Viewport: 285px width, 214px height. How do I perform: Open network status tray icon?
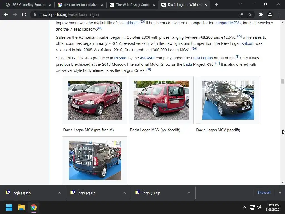click(252, 207)
